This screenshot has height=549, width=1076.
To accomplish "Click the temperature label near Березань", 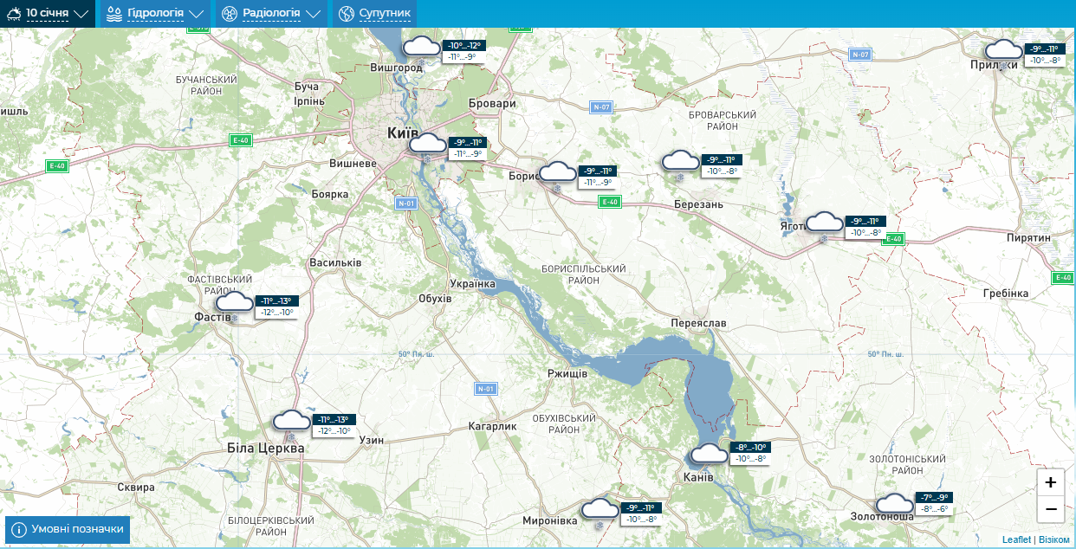I will (x=719, y=165).
